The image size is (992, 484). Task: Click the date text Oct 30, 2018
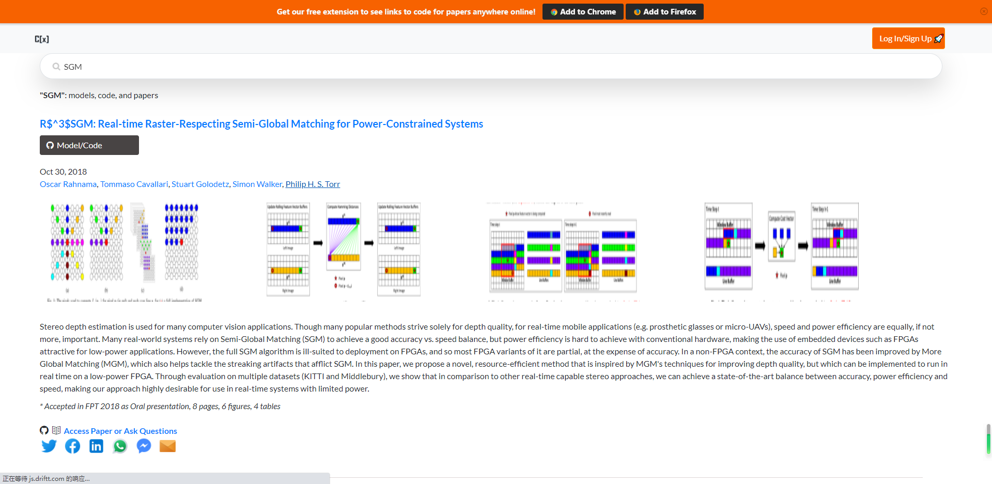coord(63,172)
